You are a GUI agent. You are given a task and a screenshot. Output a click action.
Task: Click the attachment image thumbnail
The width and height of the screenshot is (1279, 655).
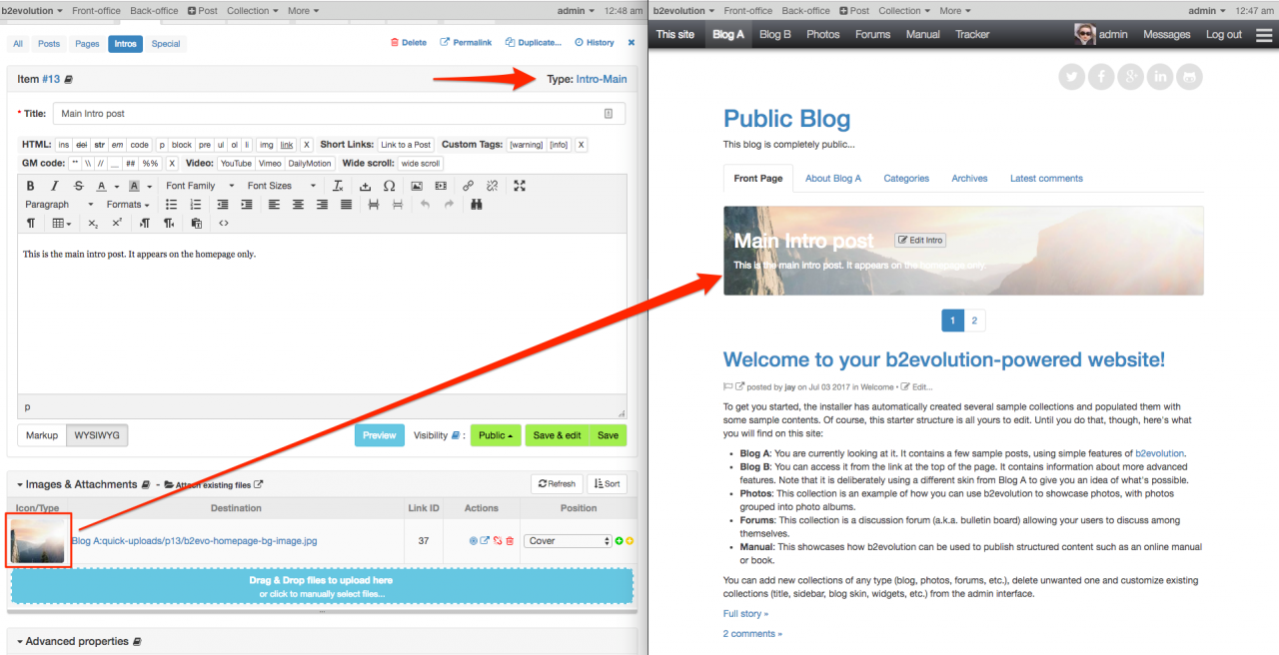(39, 540)
